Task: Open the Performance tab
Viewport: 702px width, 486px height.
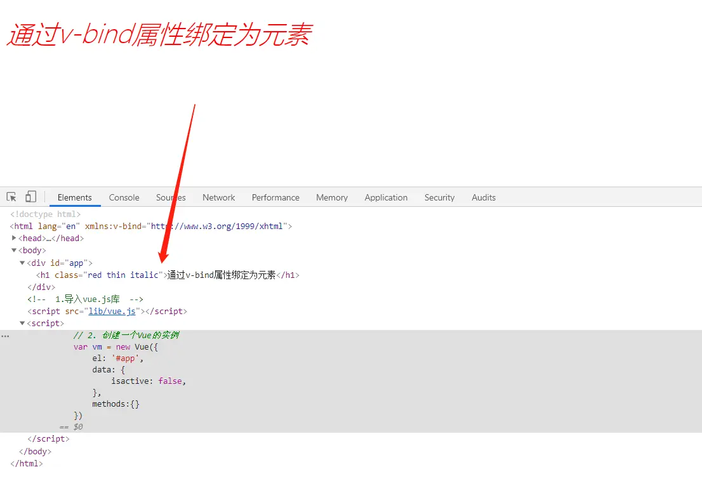Action: (x=275, y=197)
